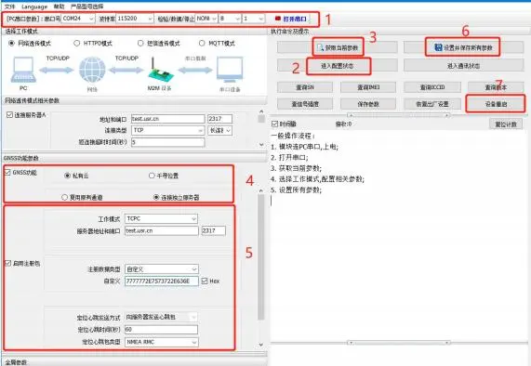Screen dimensions: 531x366
Task: Open the 115200 baud rate dropdown
Action: point(135,19)
